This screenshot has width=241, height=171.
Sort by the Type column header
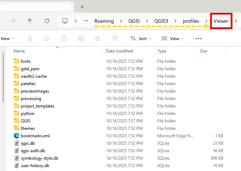pos(176,51)
